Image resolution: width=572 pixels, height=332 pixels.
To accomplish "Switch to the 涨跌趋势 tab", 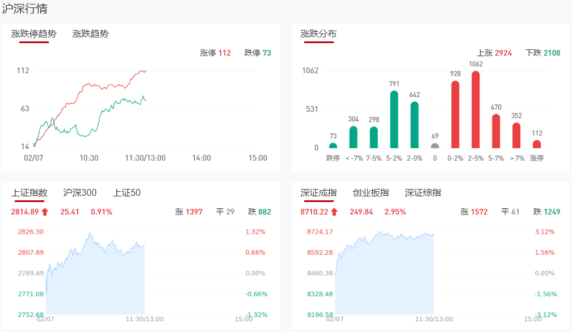I will click(90, 34).
